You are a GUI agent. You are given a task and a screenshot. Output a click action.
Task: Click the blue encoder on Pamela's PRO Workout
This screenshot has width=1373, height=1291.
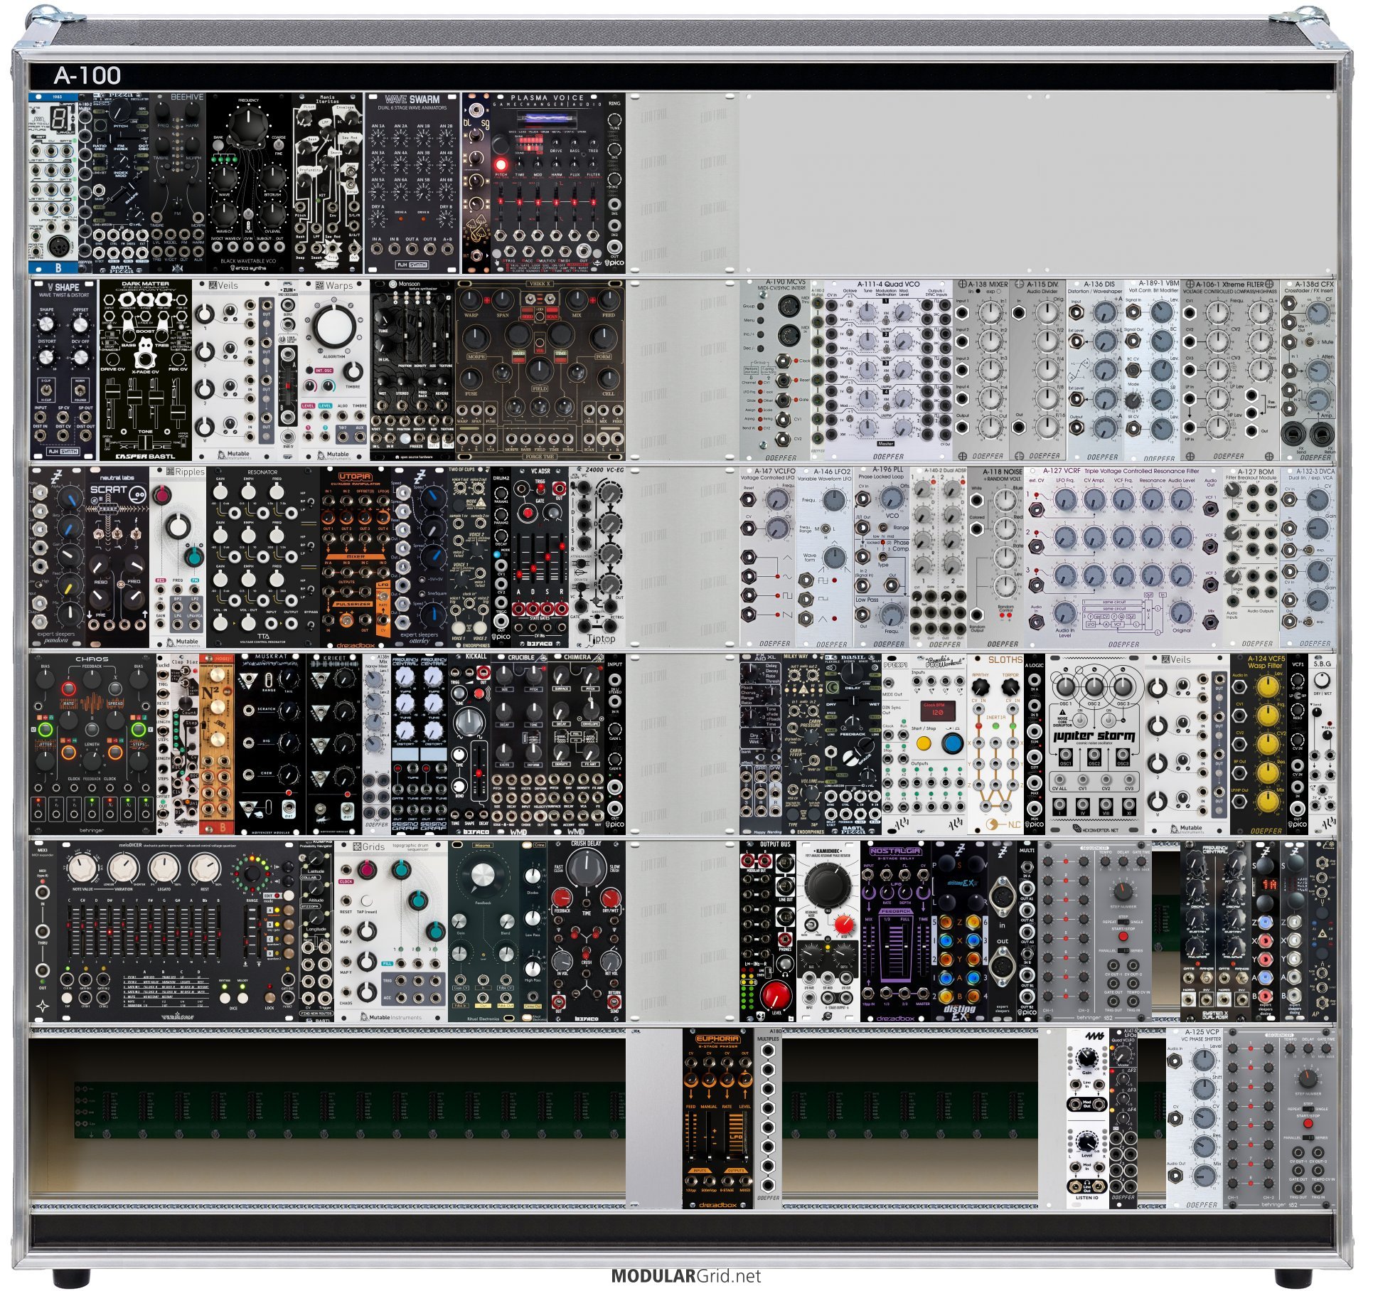point(951,744)
